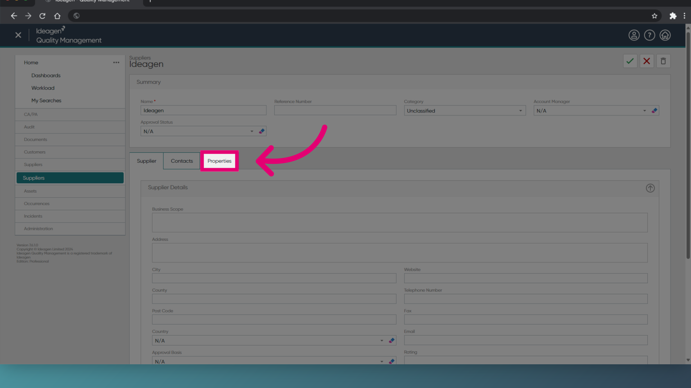
Task: Open the Category dropdown showing Unclassified
Action: (465, 111)
